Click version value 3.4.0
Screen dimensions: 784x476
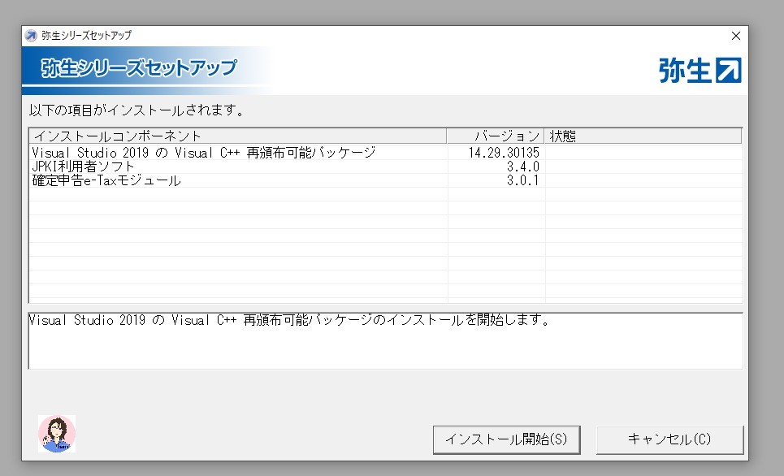(x=523, y=167)
